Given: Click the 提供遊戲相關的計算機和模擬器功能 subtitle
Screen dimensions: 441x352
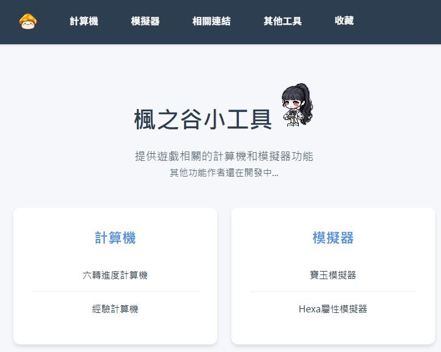Looking at the screenshot, I should coord(224,156).
